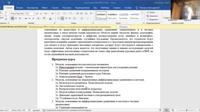Decrease paragraph indent
Viewport: 200px width, 112px height.
[x=77, y=13]
